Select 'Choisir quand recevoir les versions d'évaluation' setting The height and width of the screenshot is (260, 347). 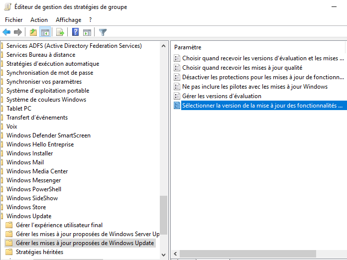[x=263, y=58]
